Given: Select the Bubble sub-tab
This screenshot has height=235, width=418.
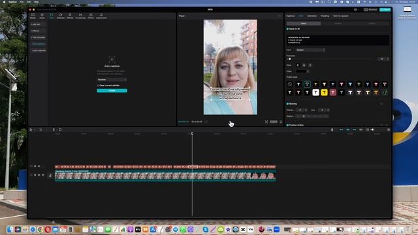Looking at the screenshot, I should click(338, 23).
